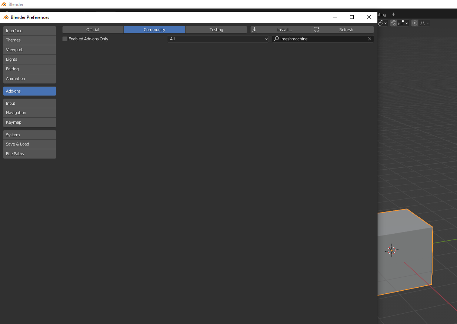Open Viewport preferences section
Screen dimensions: 457x324
[30, 50]
